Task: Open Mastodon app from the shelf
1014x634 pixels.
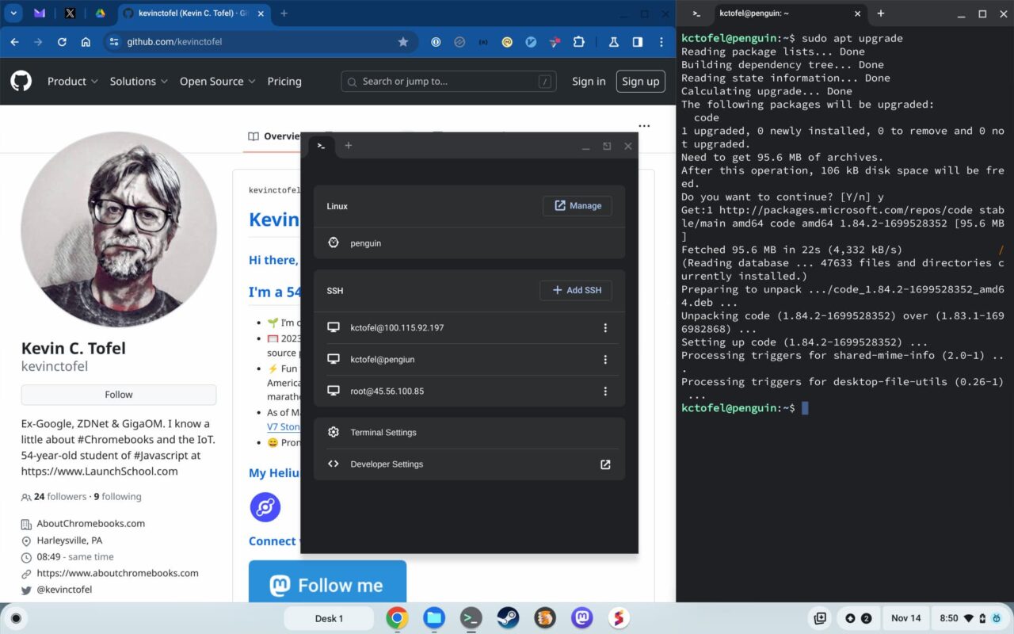Action: 582,618
